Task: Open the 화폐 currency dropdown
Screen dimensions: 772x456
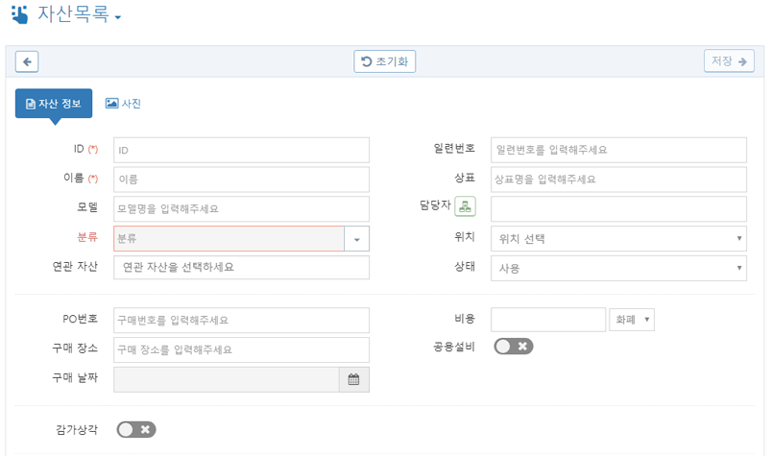Action: 632,320
